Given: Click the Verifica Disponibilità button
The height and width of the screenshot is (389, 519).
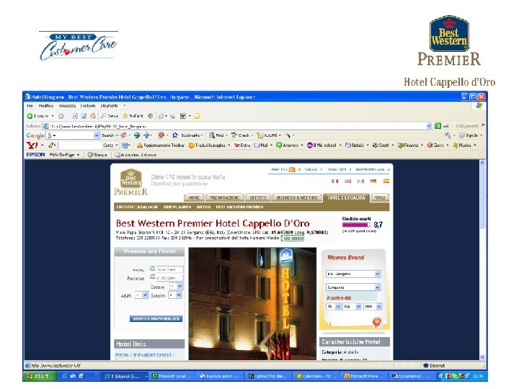Looking at the screenshot, I should point(156,318).
